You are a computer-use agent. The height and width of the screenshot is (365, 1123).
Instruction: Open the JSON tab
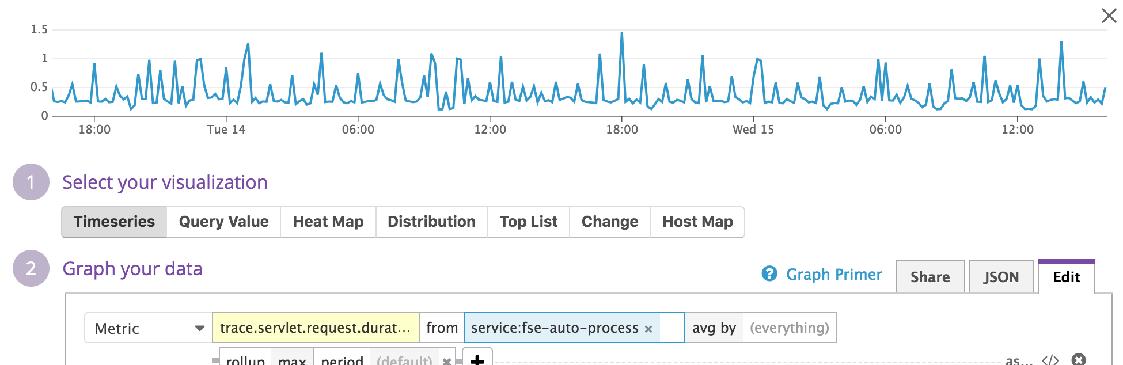click(x=1001, y=277)
